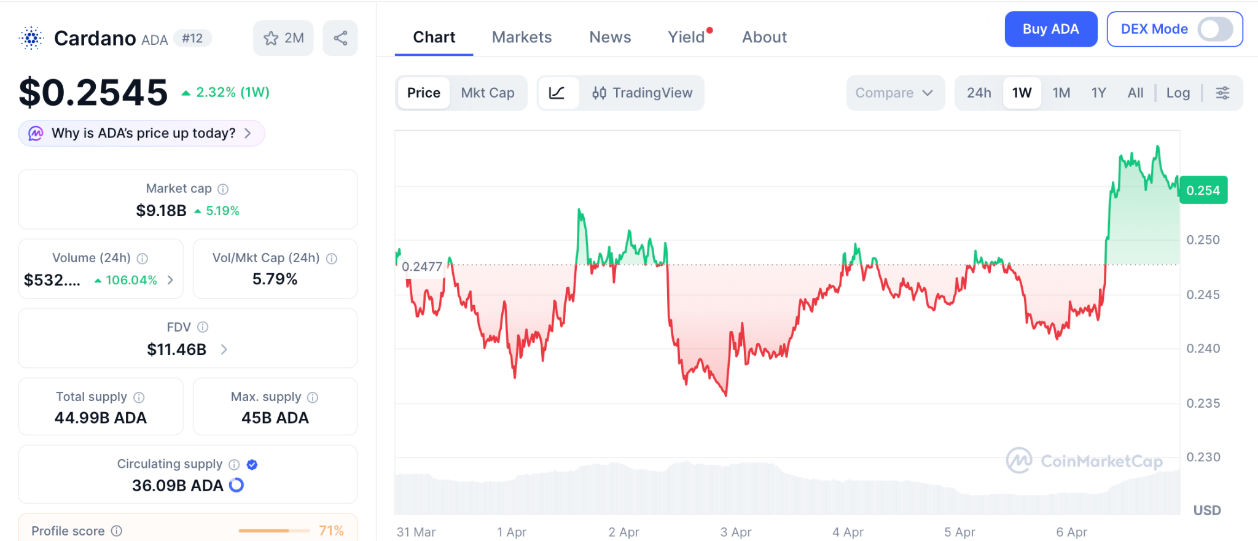Click Market cap info icon
Viewport: 1258px width, 541px height.
click(x=223, y=189)
